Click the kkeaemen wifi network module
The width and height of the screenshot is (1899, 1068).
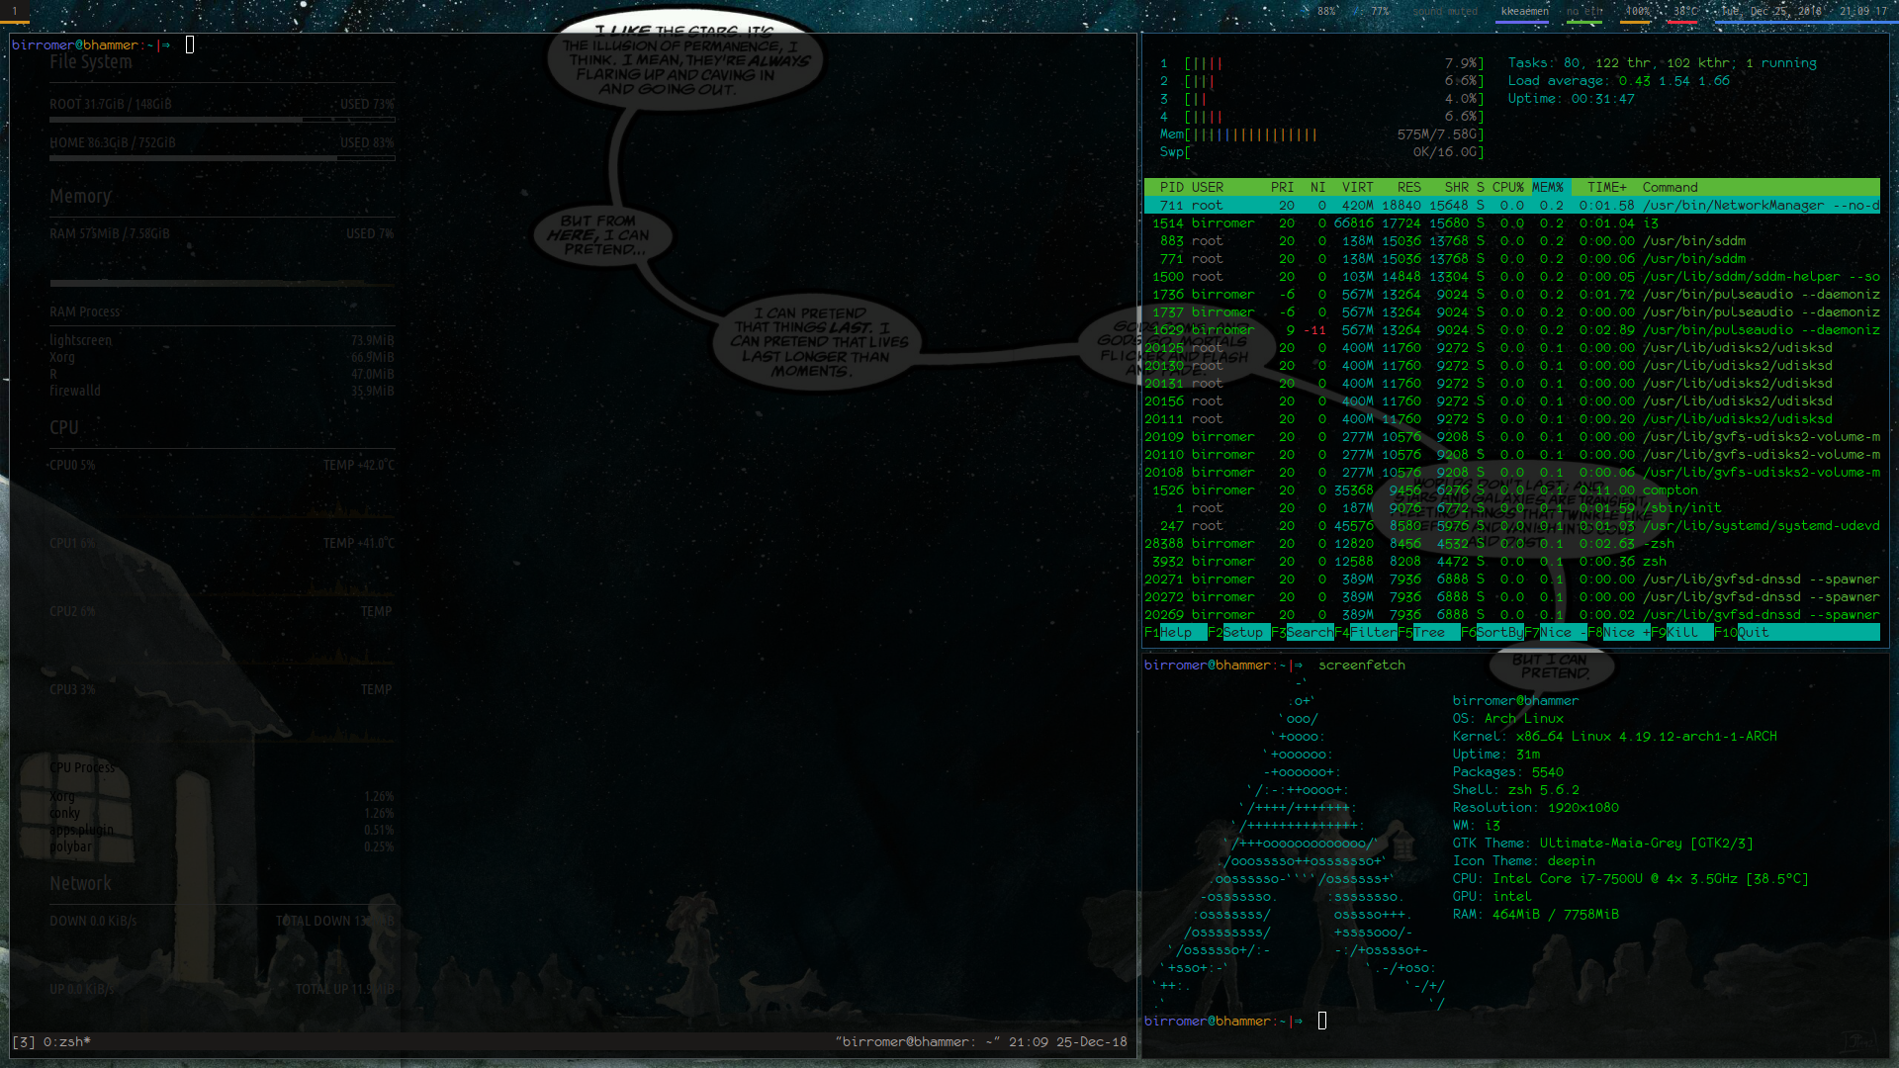tap(1524, 12)
